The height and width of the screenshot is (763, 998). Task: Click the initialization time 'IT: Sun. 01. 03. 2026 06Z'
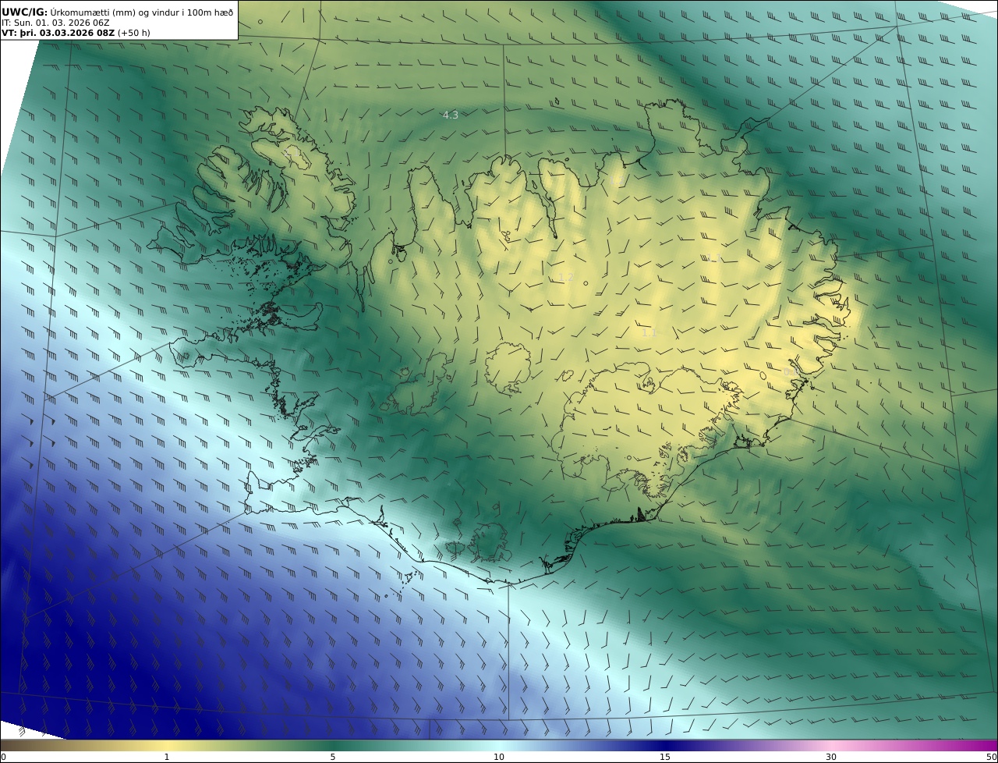pyautogui.click(x=55, y=23)
